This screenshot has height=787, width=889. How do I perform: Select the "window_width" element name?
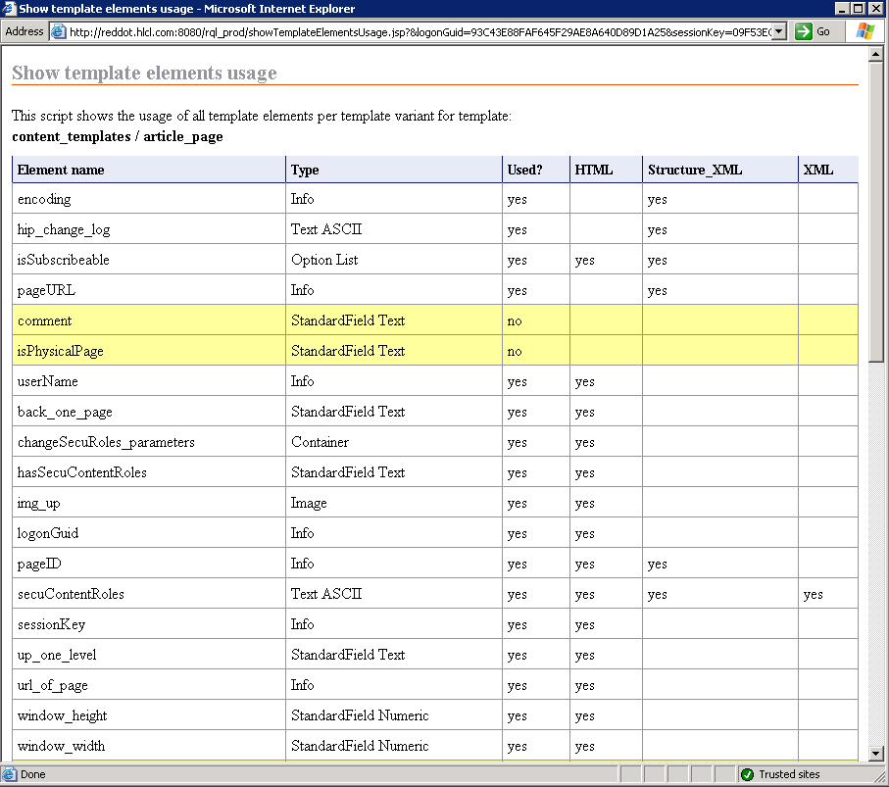point(61,746)
